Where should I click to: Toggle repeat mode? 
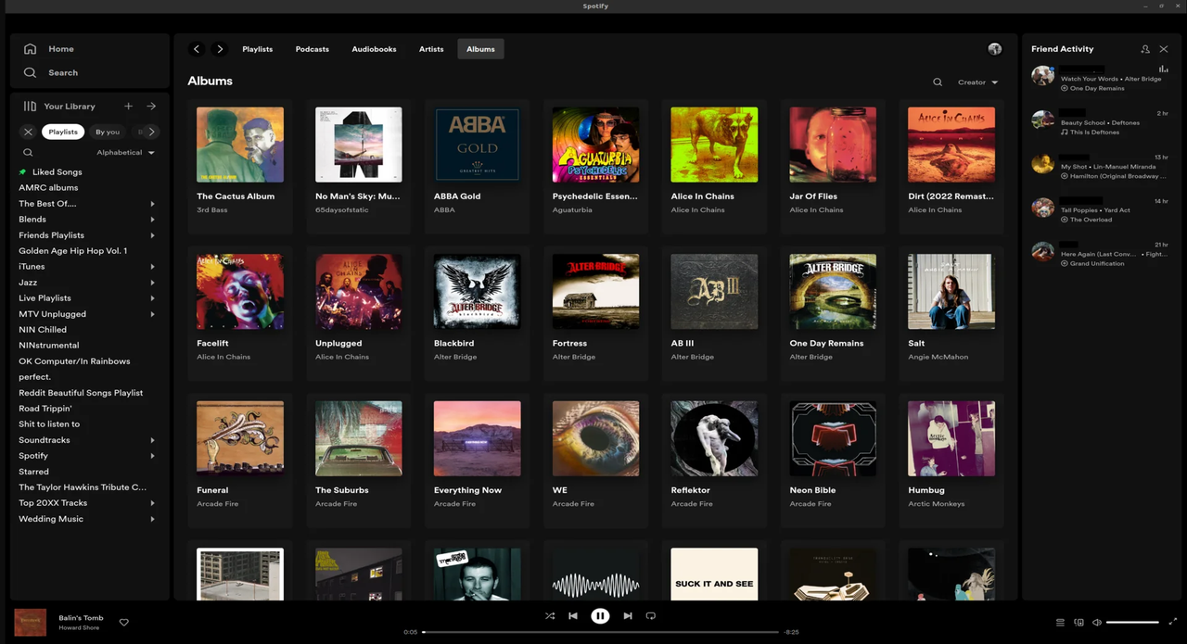(650, 615)
